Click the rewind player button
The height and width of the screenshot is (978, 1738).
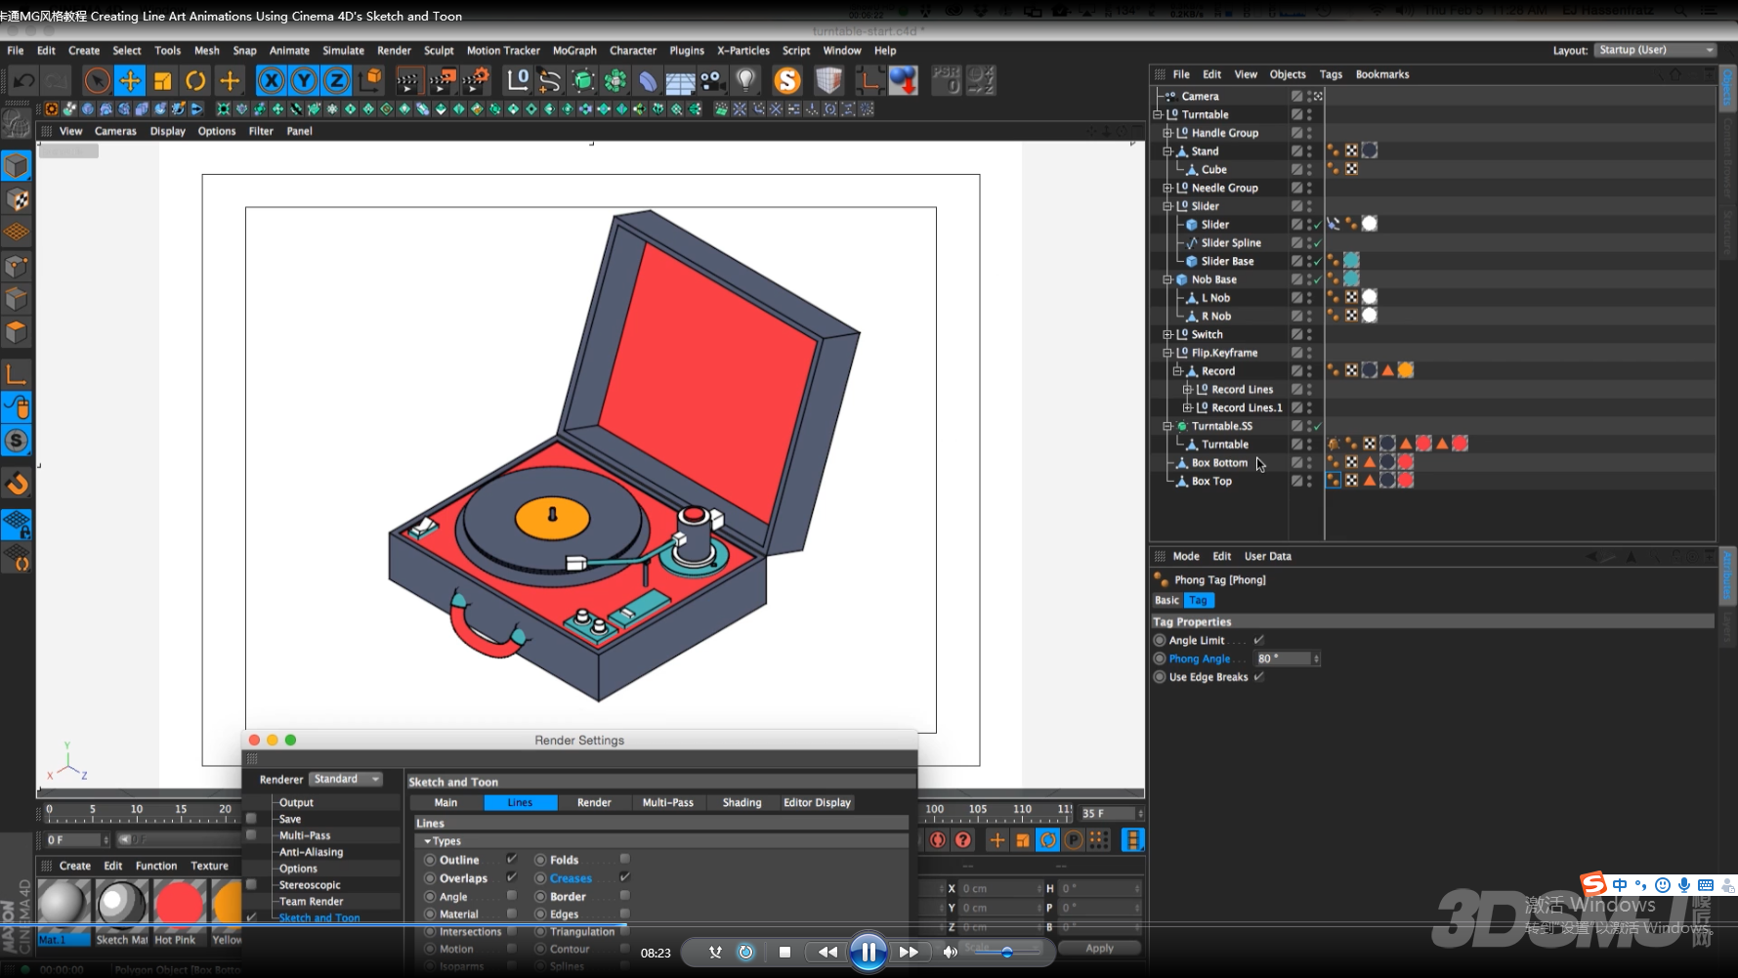(827, 952)
